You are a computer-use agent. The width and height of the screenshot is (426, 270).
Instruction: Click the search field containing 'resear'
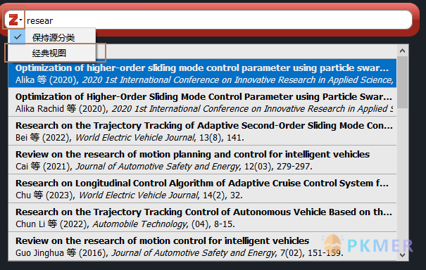click(218, 20)
